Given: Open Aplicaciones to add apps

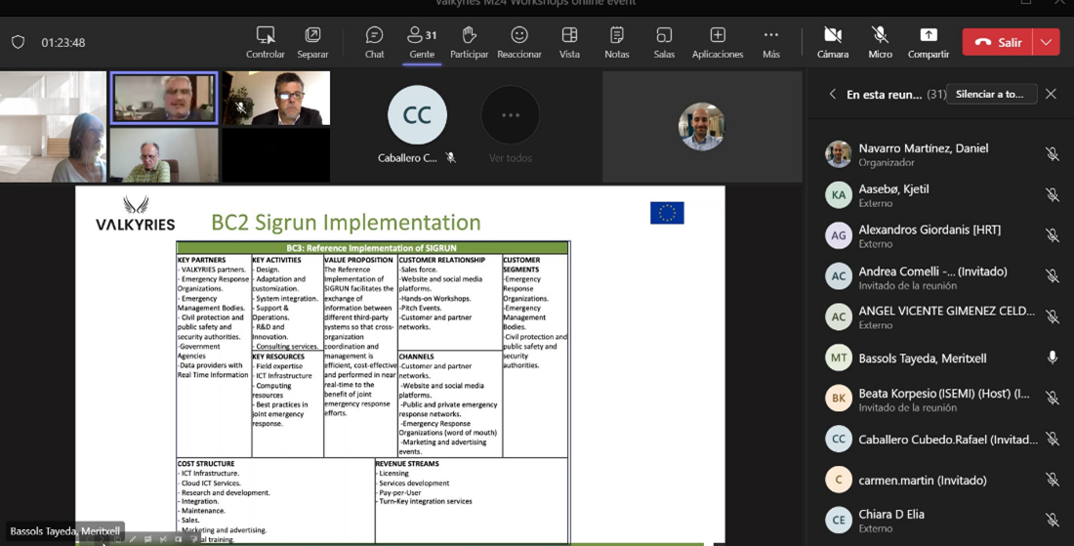Looking at the screenshot, I should 717,42.
